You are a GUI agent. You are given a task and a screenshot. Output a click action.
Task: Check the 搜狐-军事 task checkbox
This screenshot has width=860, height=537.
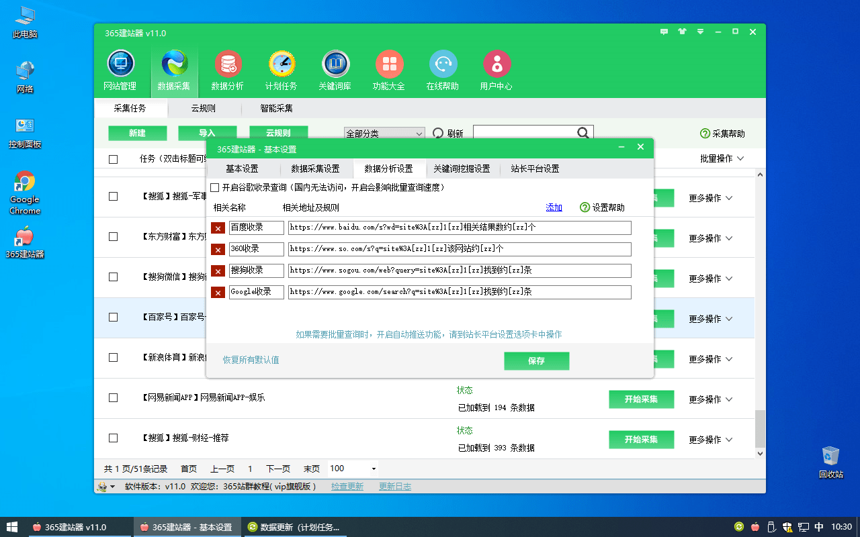click(113, 197)
